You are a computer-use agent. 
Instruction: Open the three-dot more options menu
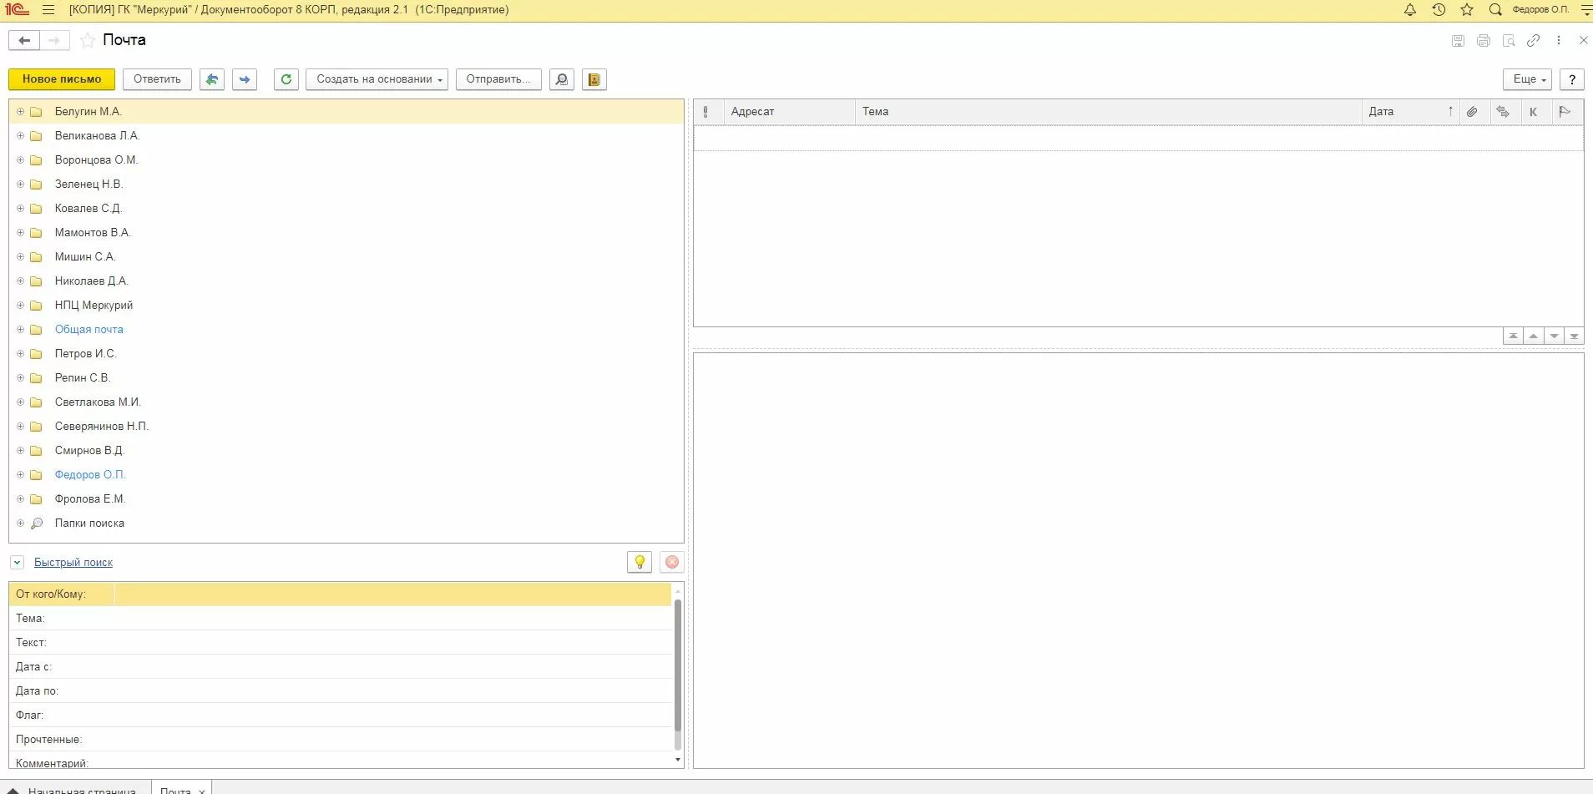pyautogui.click(x=1558, y=40)
